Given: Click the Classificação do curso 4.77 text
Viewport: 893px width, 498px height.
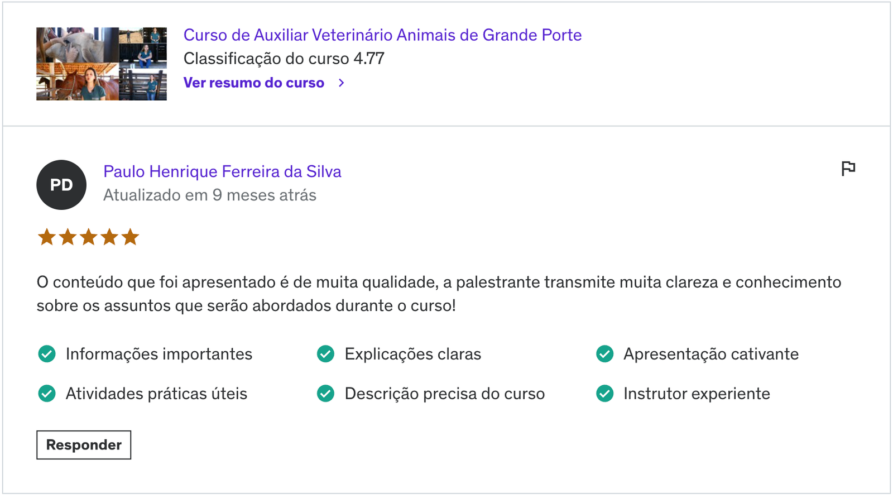Looking at the screenshot, I should pos(284,59).
